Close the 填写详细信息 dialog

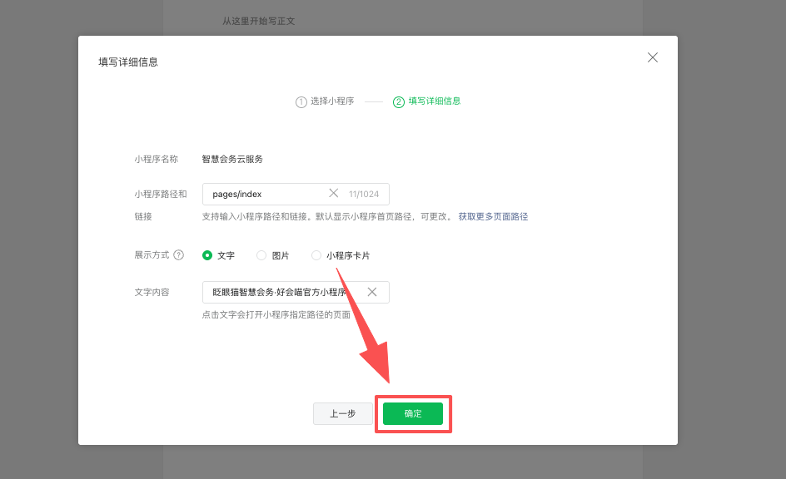653,57
